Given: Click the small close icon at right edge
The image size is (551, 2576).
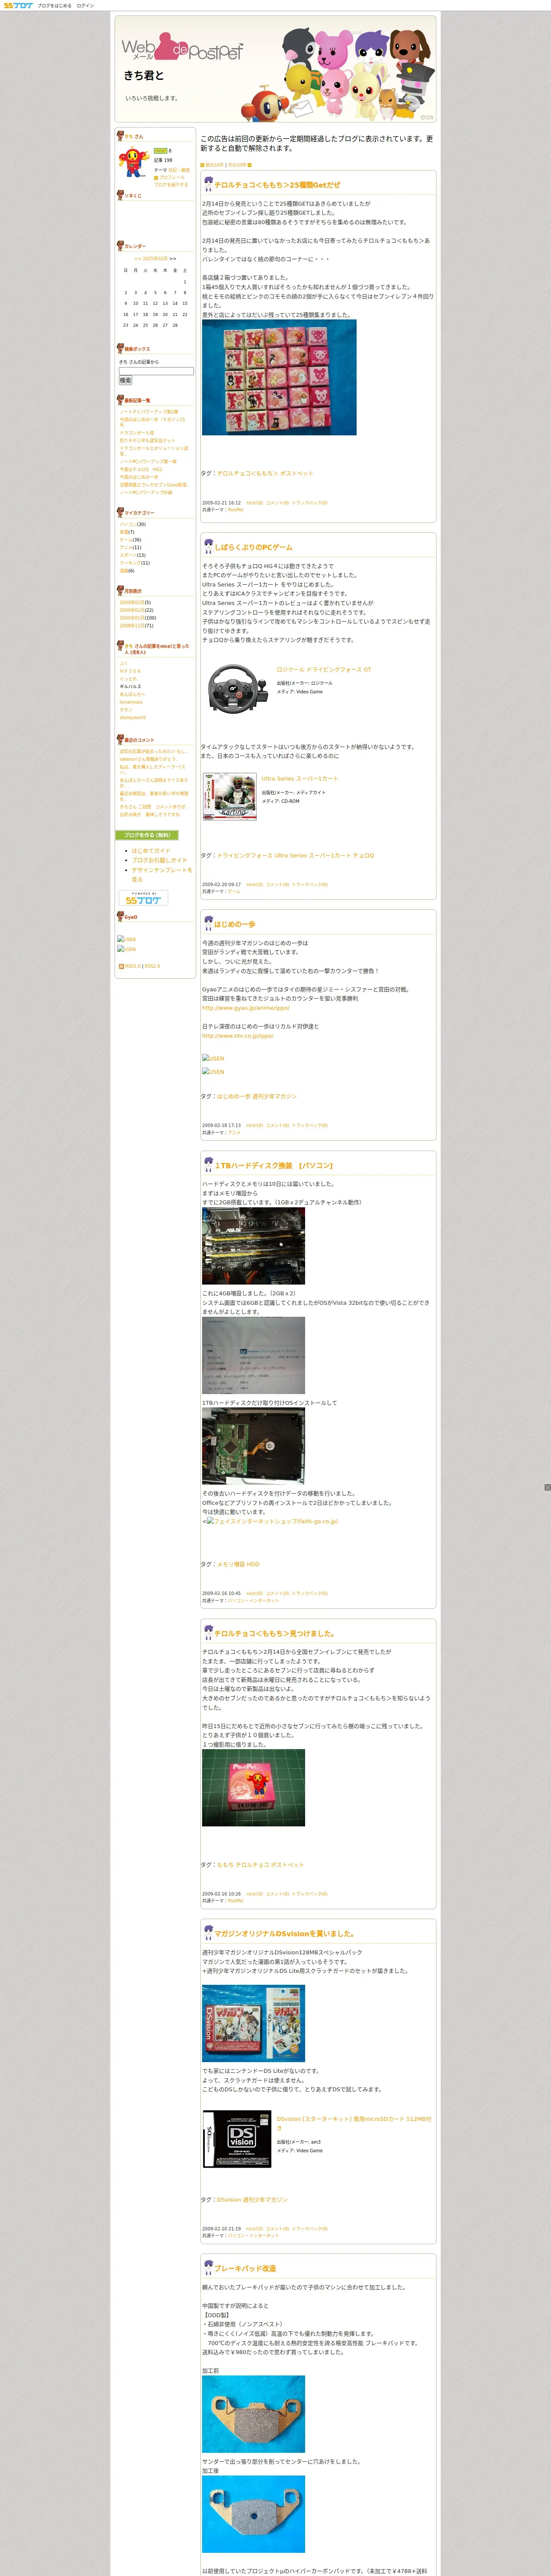Looking at the screenshot, I should point(547,1487).
